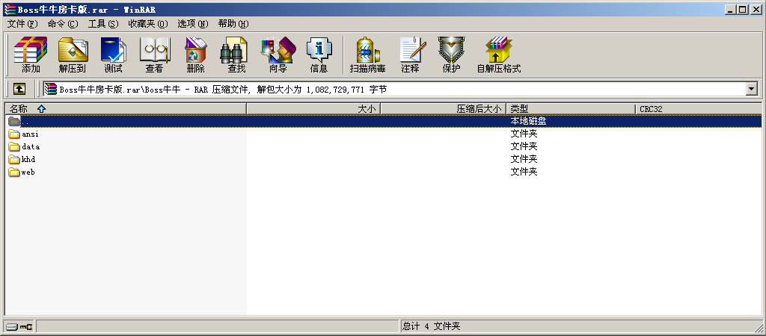Screen dimensions: 766x336
Task: Open the 查找 (Find) binoculars tool
Action: click(236, 55)
